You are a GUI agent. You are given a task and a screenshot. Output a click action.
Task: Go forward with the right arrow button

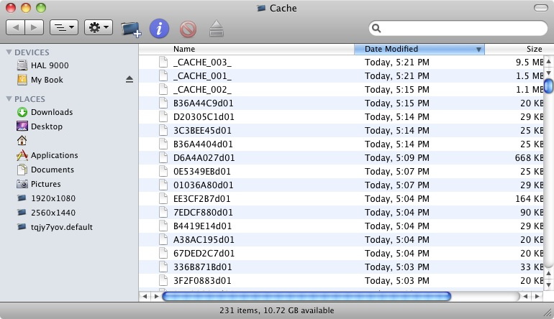pos(35,27)
